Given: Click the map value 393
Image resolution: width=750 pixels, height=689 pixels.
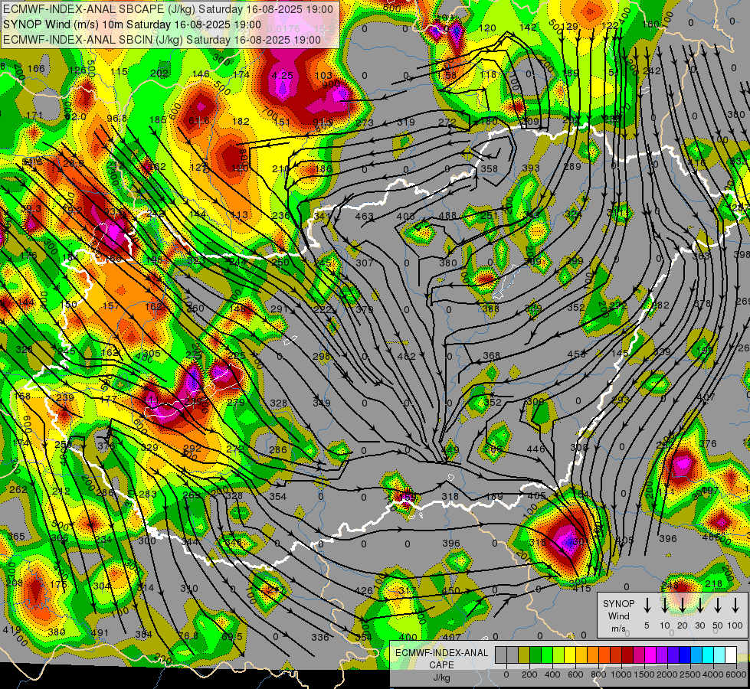Looking at the screenshot, I should (x=531, y=168).
